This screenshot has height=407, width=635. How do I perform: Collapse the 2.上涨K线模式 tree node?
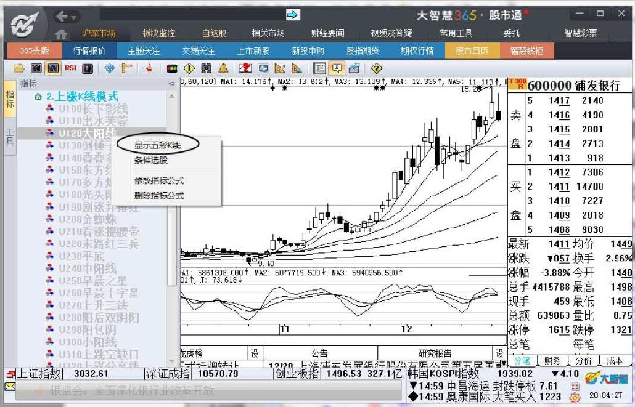38,97
